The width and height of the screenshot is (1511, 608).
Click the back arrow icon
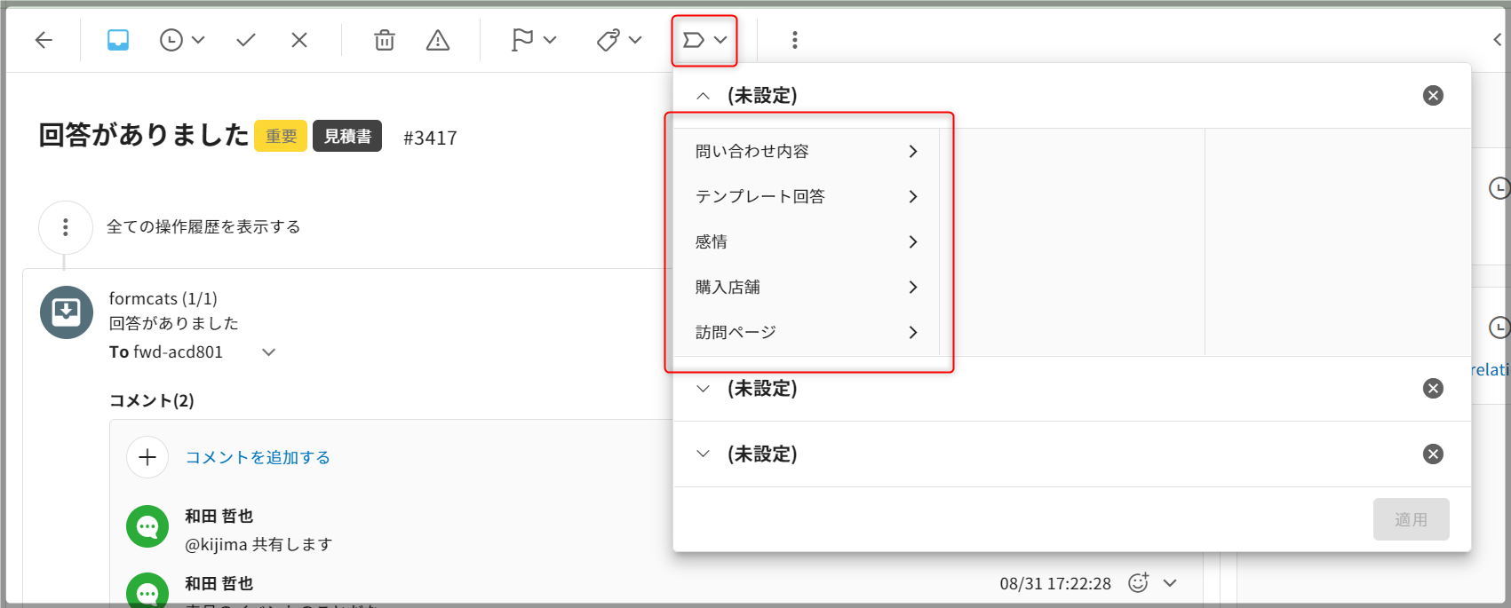[44, 40]
